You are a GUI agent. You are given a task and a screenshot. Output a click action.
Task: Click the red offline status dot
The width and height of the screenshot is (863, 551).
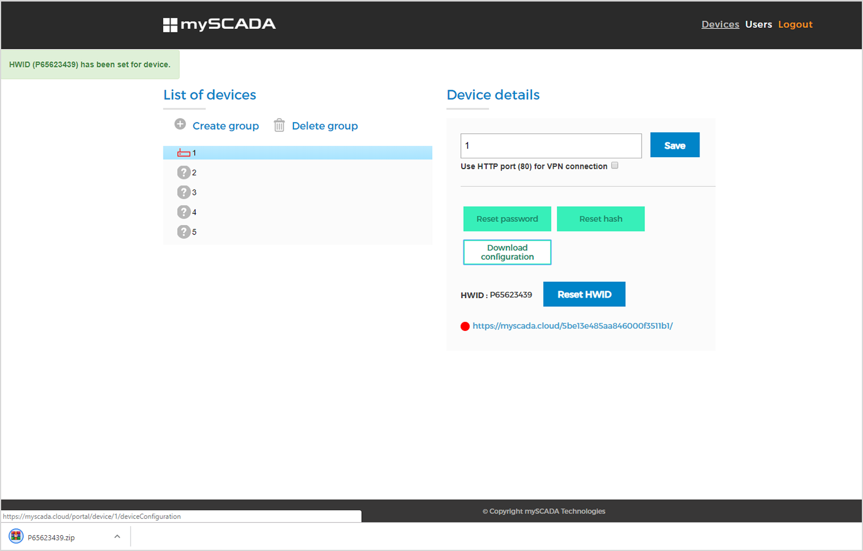click(465, 326)
